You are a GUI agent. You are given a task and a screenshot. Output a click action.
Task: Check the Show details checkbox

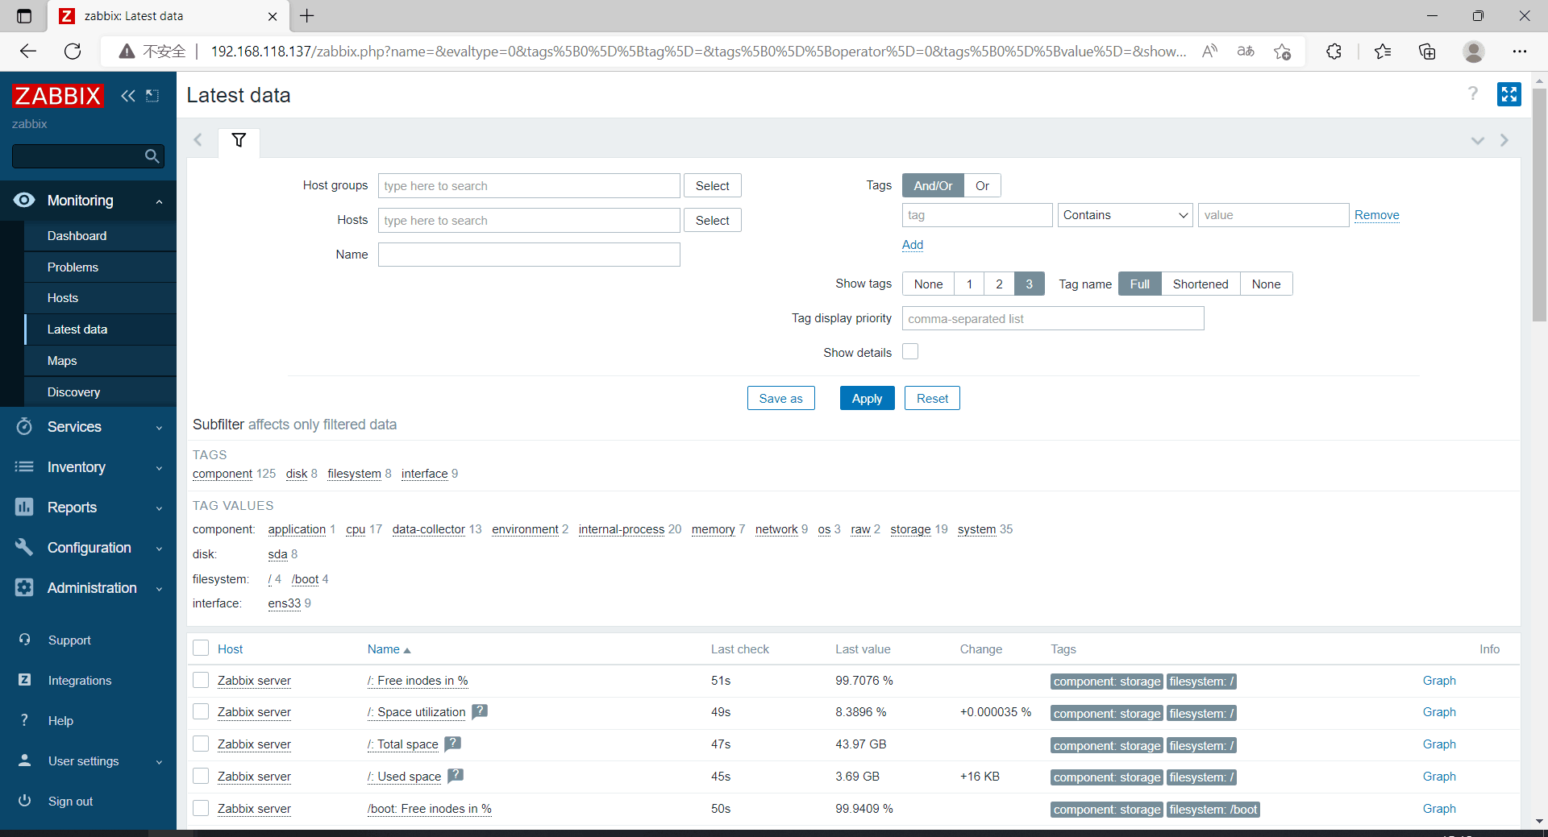[910, 351]
